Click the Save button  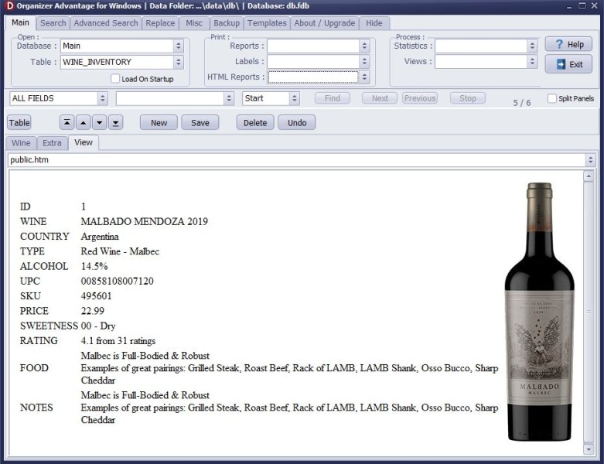200,123
